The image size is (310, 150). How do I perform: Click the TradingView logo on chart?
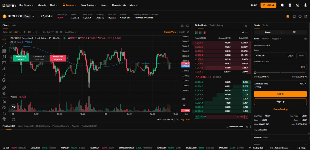[14, 107]
